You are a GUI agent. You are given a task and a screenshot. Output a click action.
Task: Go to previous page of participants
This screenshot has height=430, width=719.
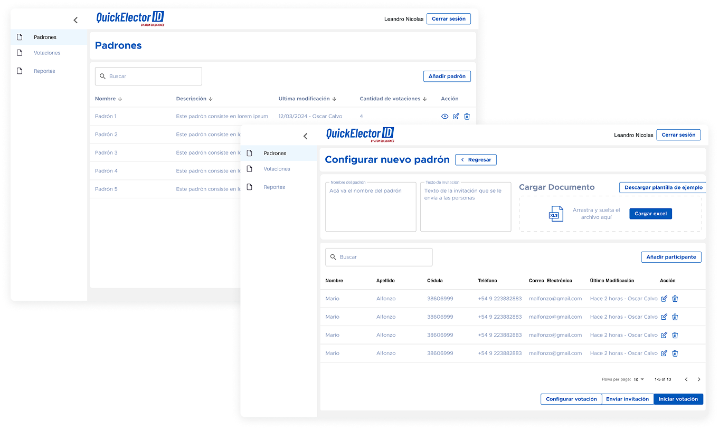tap(686, 379)
